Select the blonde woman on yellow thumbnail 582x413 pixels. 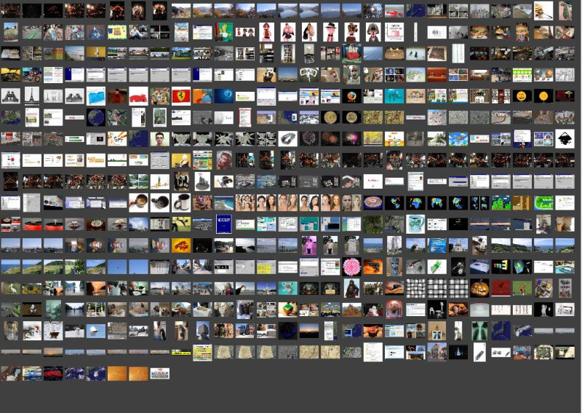coord(181,160)
